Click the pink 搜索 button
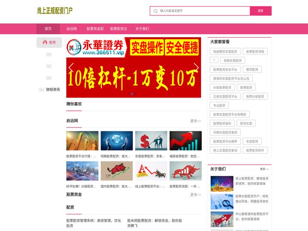 pyautogui.click(x=261, y=11)
